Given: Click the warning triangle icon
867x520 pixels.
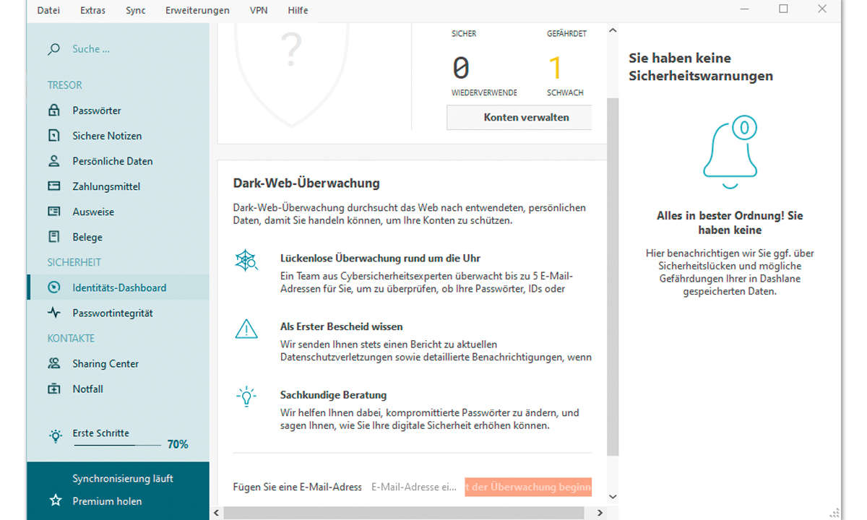Looking at the screenshot, I should [x=246, y=329].
